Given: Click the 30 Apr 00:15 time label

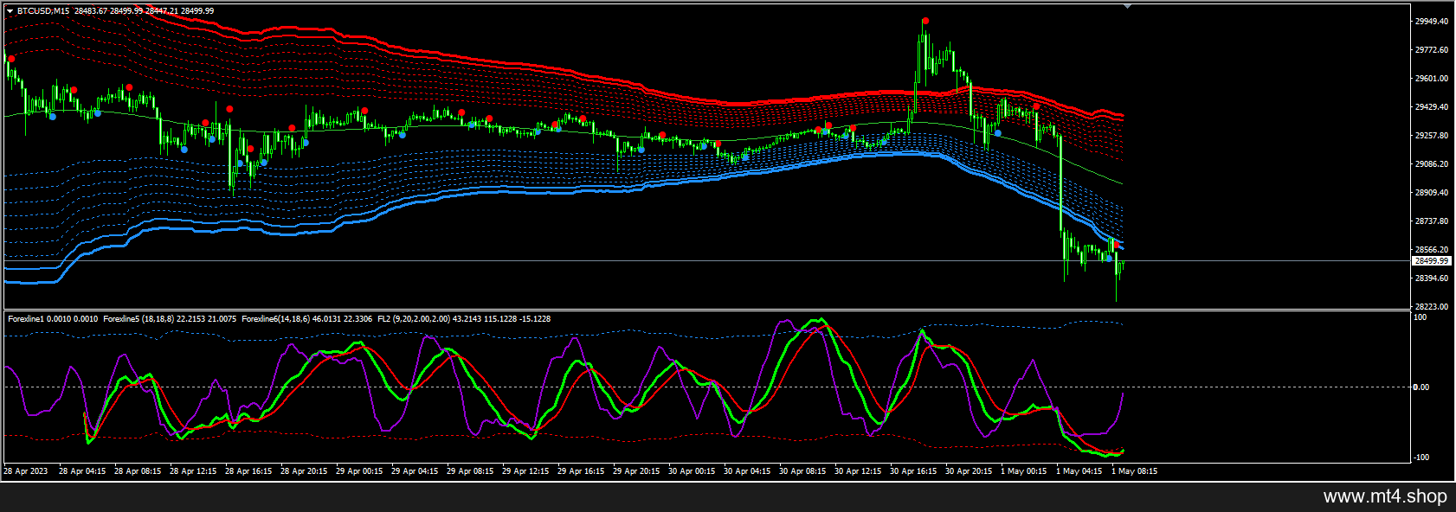Looking at the screenshot, I should [692, 471].
